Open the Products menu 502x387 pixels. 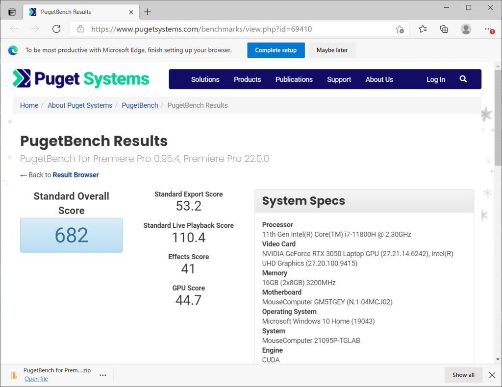coord(248,79)
